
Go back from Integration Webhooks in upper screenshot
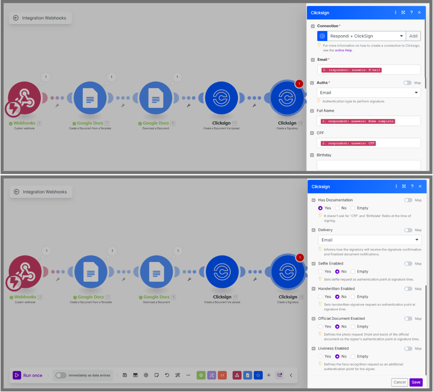tap(16, 18)
